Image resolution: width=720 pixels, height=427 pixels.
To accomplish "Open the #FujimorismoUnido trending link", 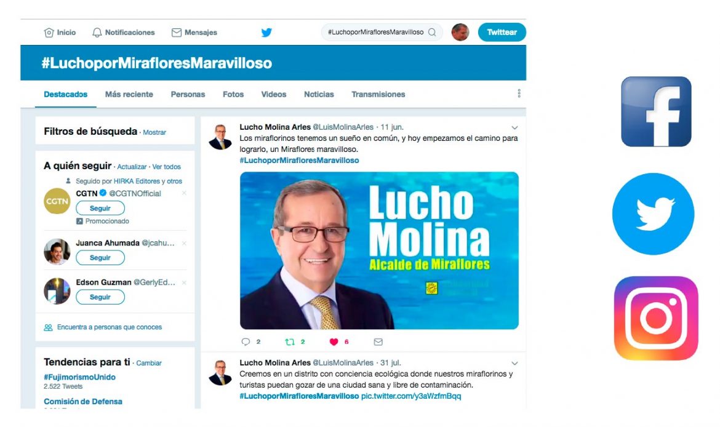I will 79,377.
